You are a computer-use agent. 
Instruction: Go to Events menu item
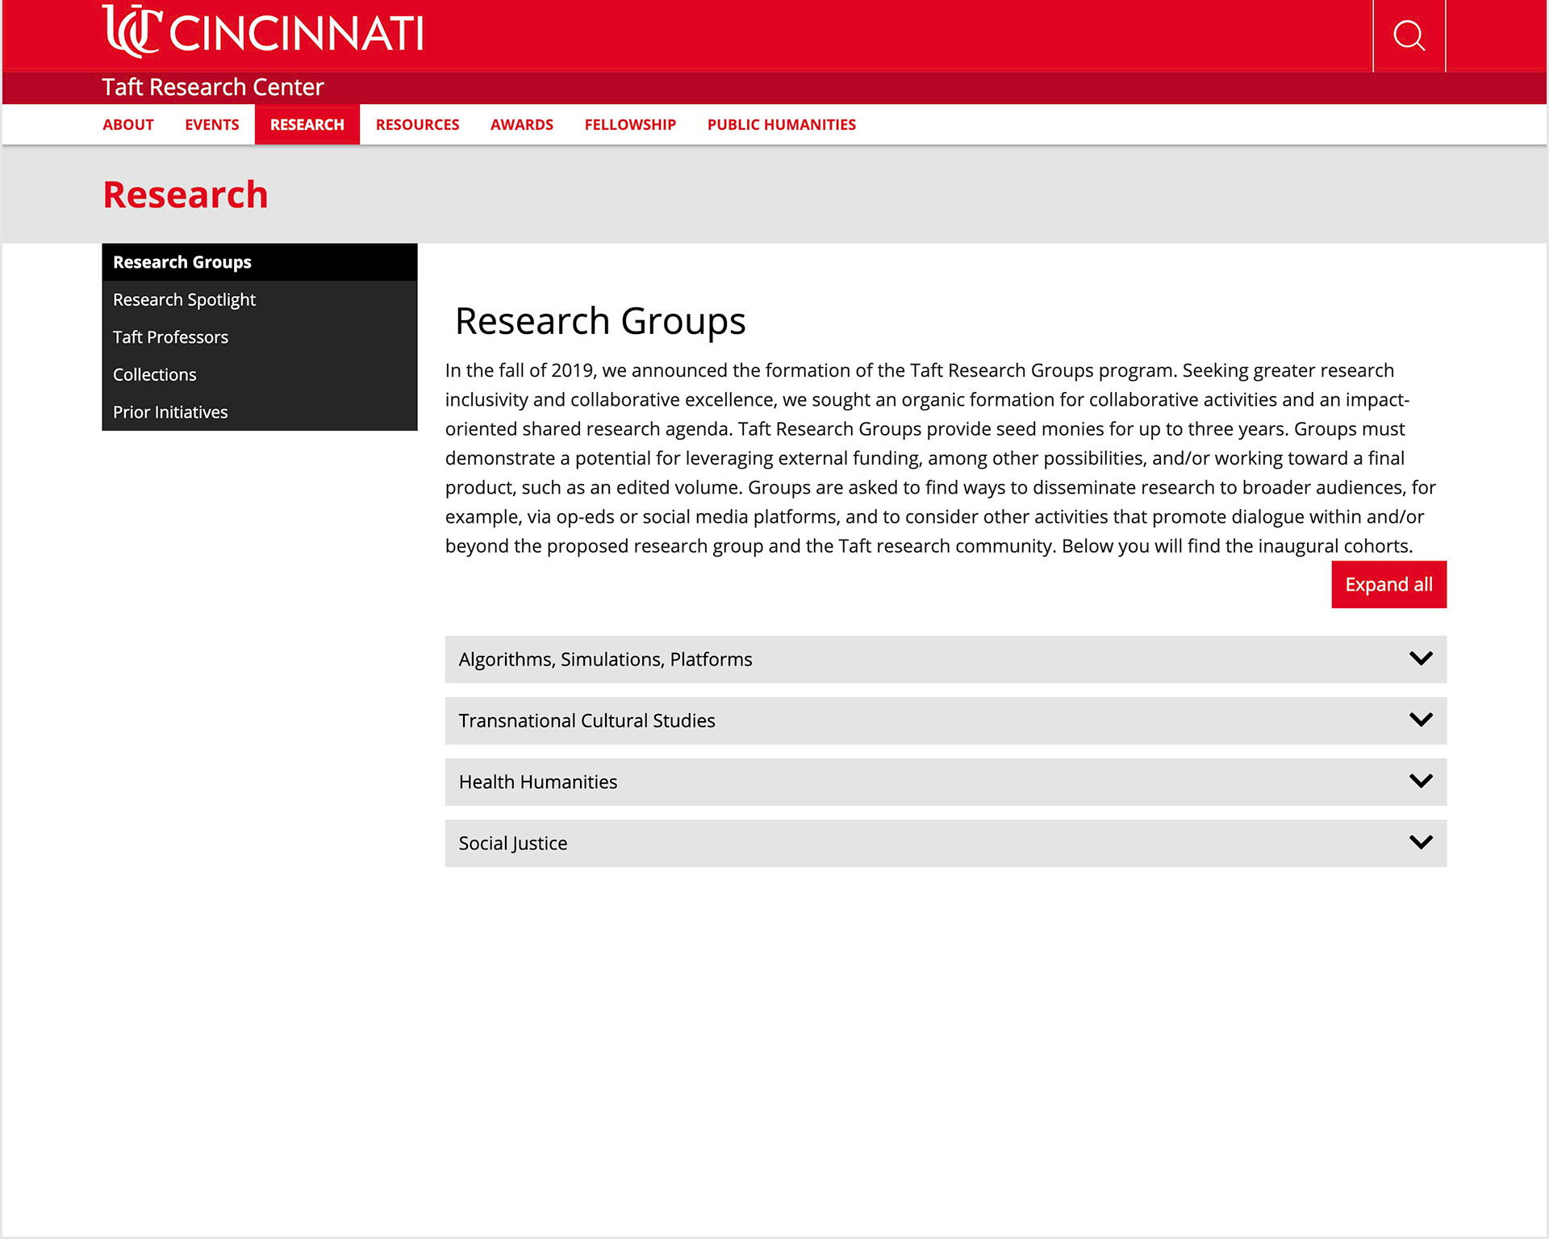(x=212, y=125)
